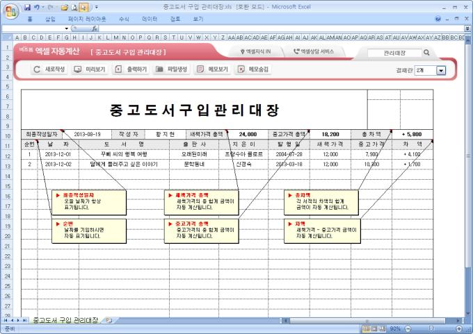
Task: Click the 메모보기 button
Action: pyautogui.click(x=212, y=69)
